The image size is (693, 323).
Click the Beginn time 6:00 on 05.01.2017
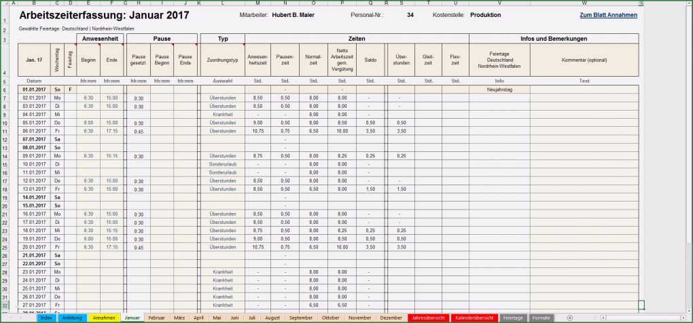pyautogui.click(x=88, y=123)
